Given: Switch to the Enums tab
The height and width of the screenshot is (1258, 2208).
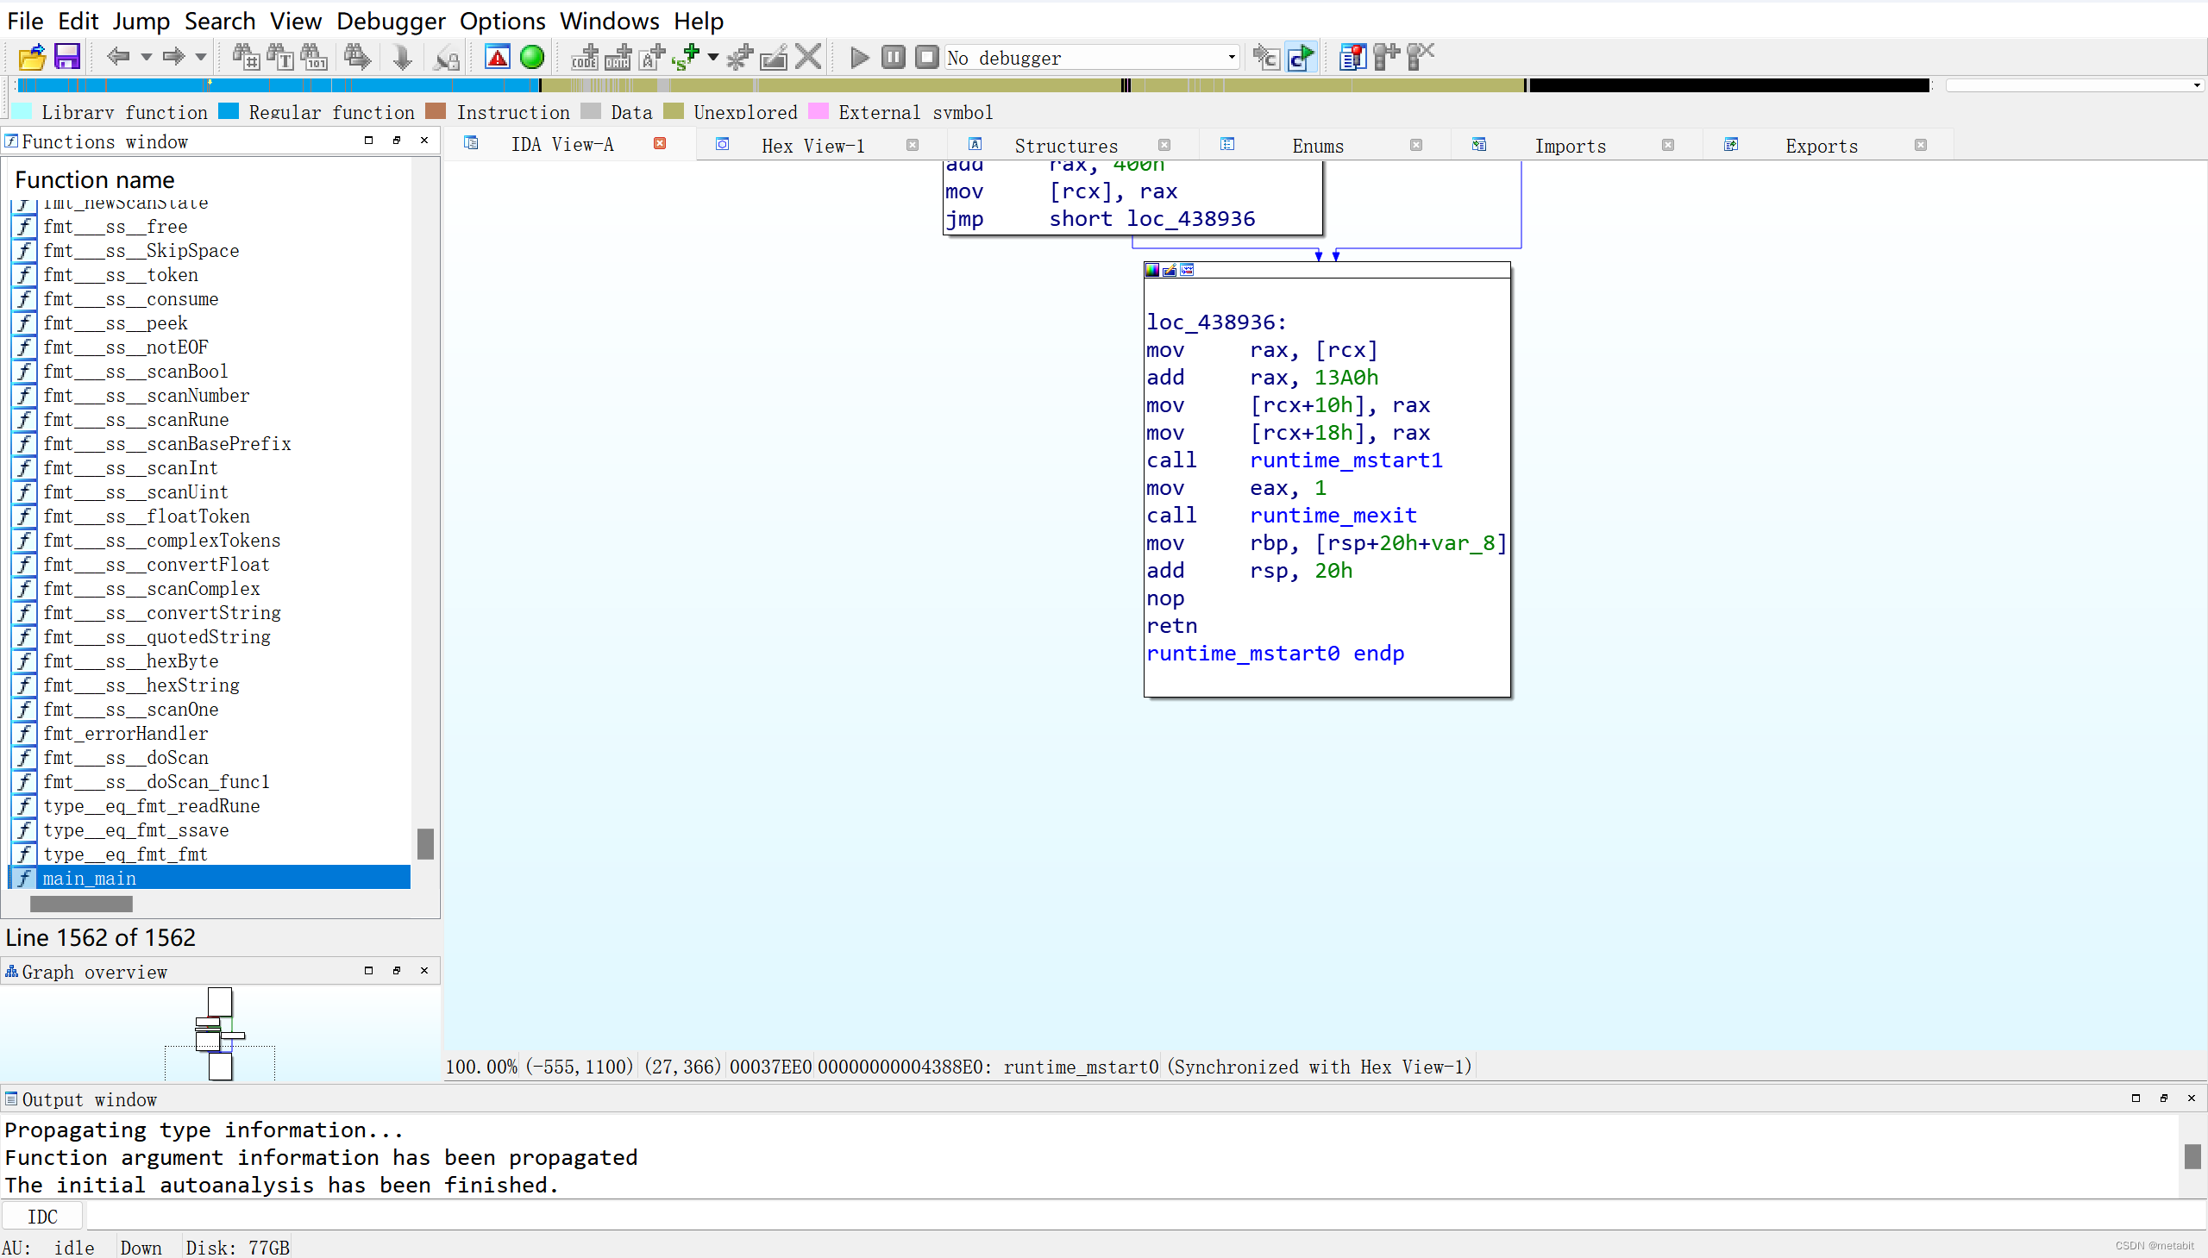Looking at the screenshot, I should [1317, 146].
